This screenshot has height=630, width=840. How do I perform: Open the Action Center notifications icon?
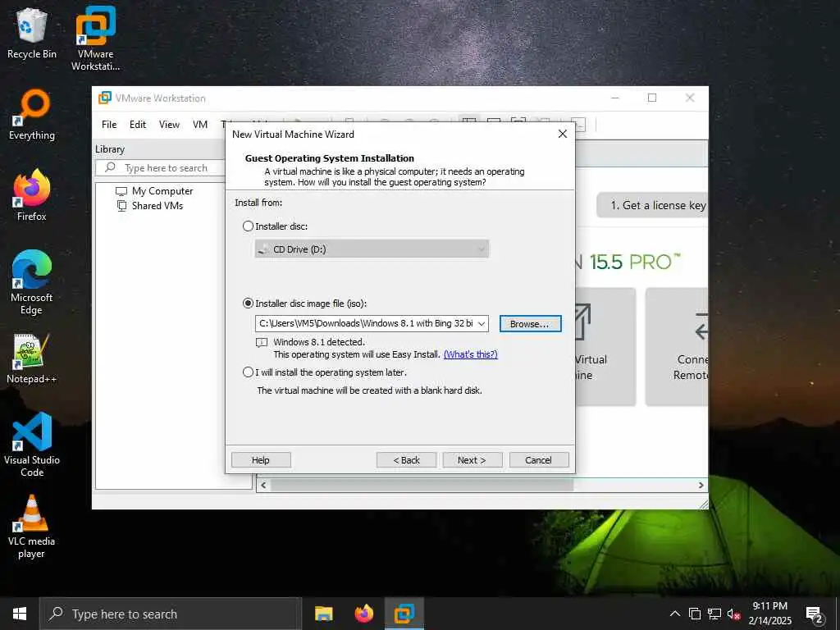tap(815, 614)
